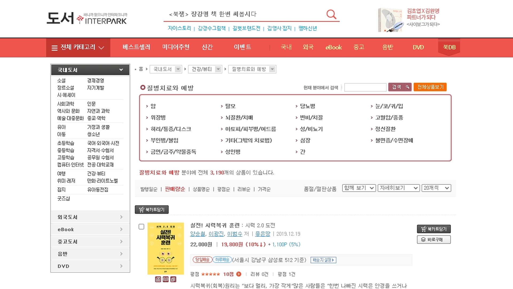This screenshot has height=289, width=513.
Task: Click the third new-window icon under book cover
Action: [173, 279]
